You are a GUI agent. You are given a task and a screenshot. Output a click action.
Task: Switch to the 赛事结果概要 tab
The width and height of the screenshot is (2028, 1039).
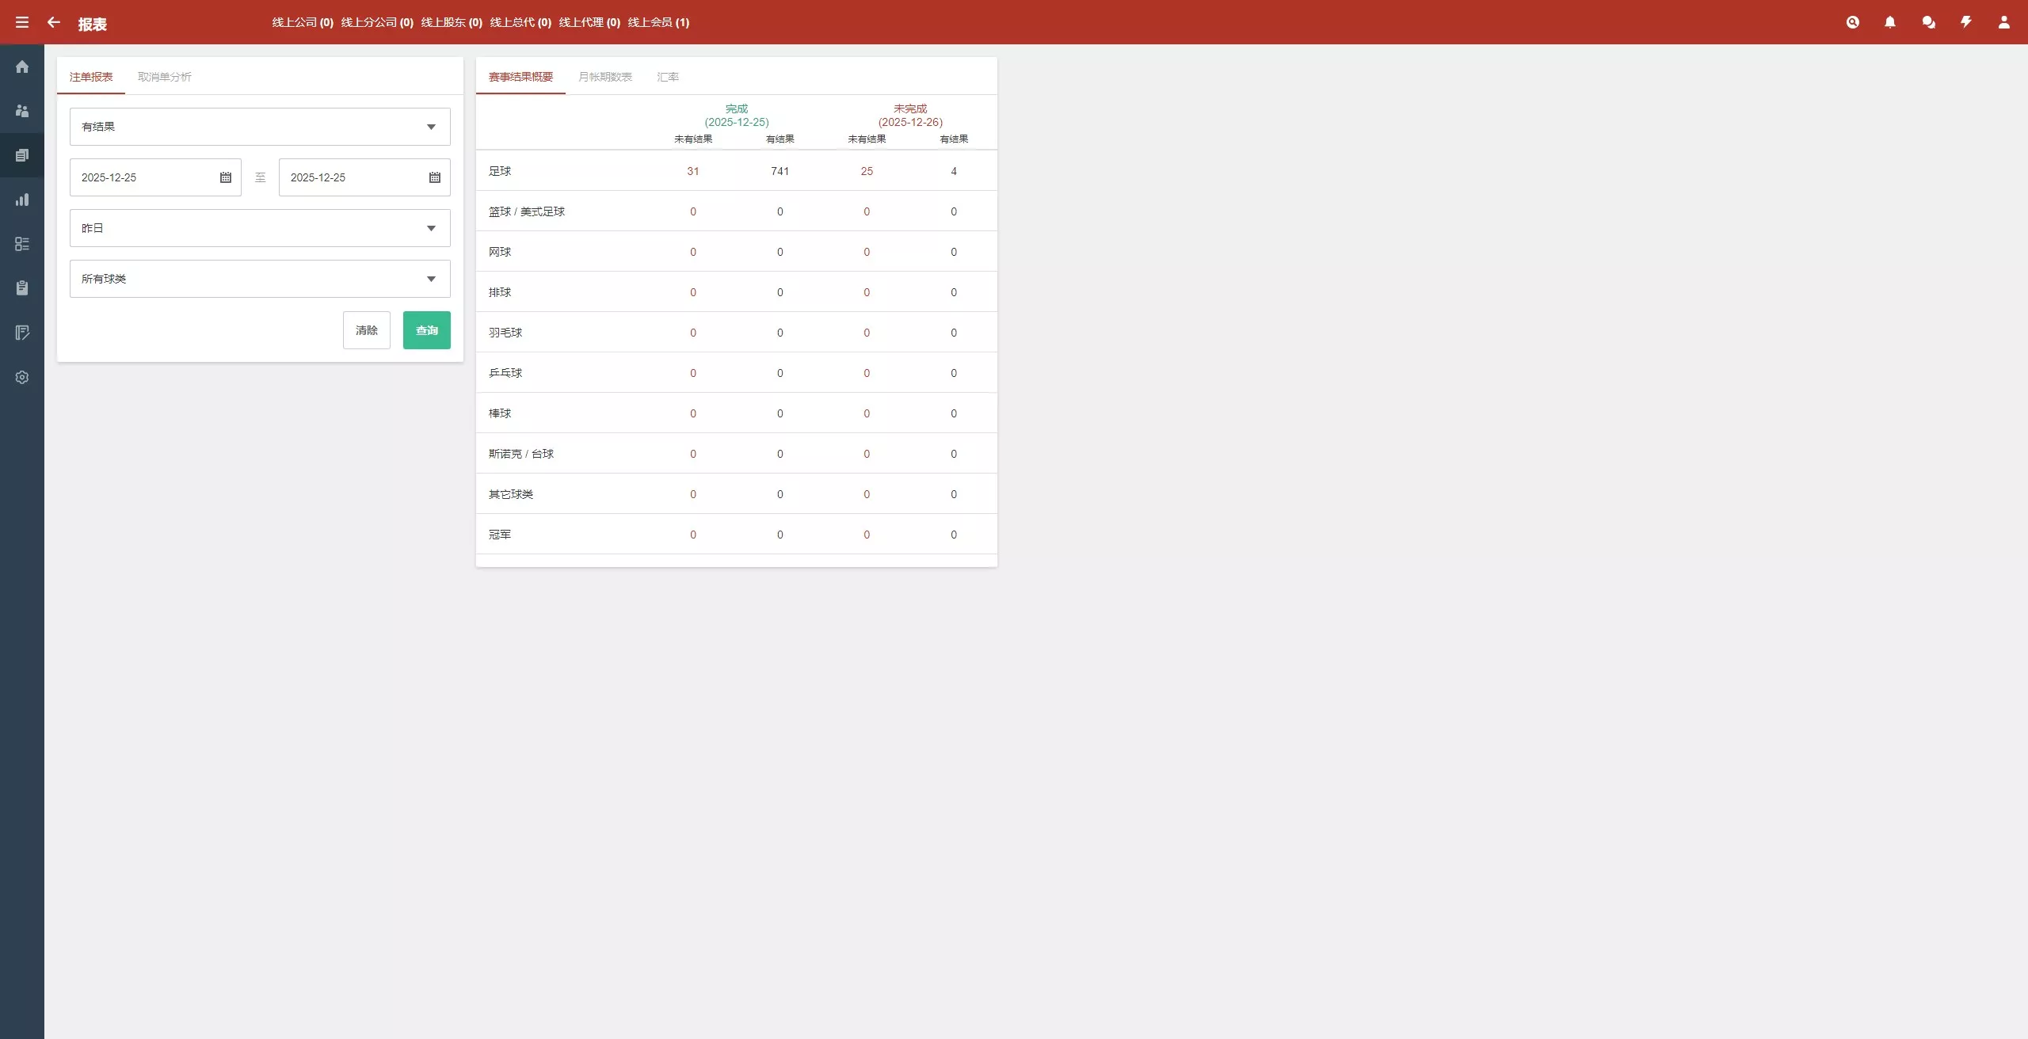pyautogui.click(x=520, y=77)
